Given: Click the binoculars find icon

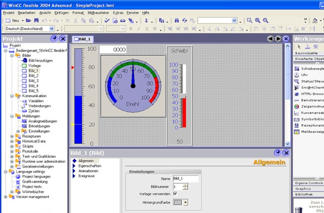Looking at the screenshot, I should point(177,20).
